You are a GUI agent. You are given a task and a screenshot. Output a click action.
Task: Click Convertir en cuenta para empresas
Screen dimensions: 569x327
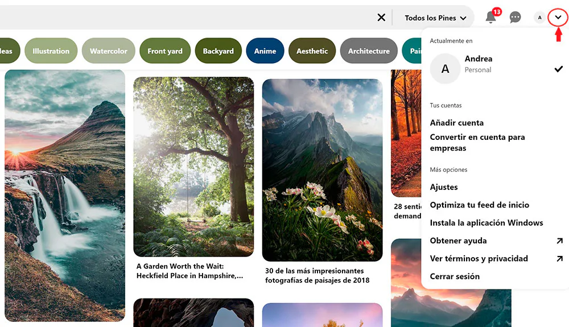click(477, 143)
